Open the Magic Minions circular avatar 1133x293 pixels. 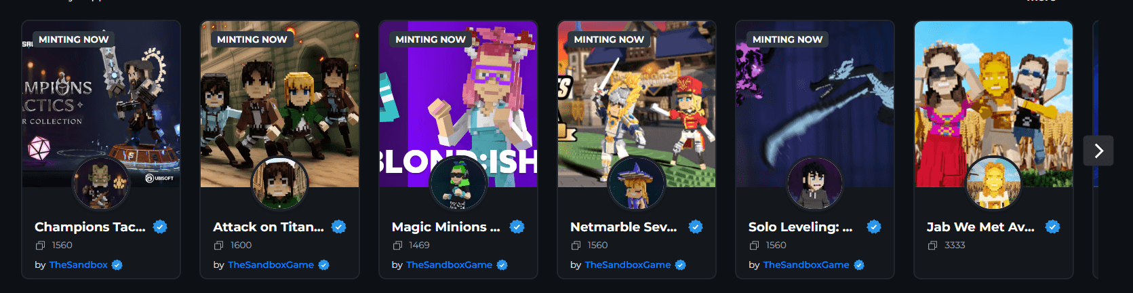(458, 183)
